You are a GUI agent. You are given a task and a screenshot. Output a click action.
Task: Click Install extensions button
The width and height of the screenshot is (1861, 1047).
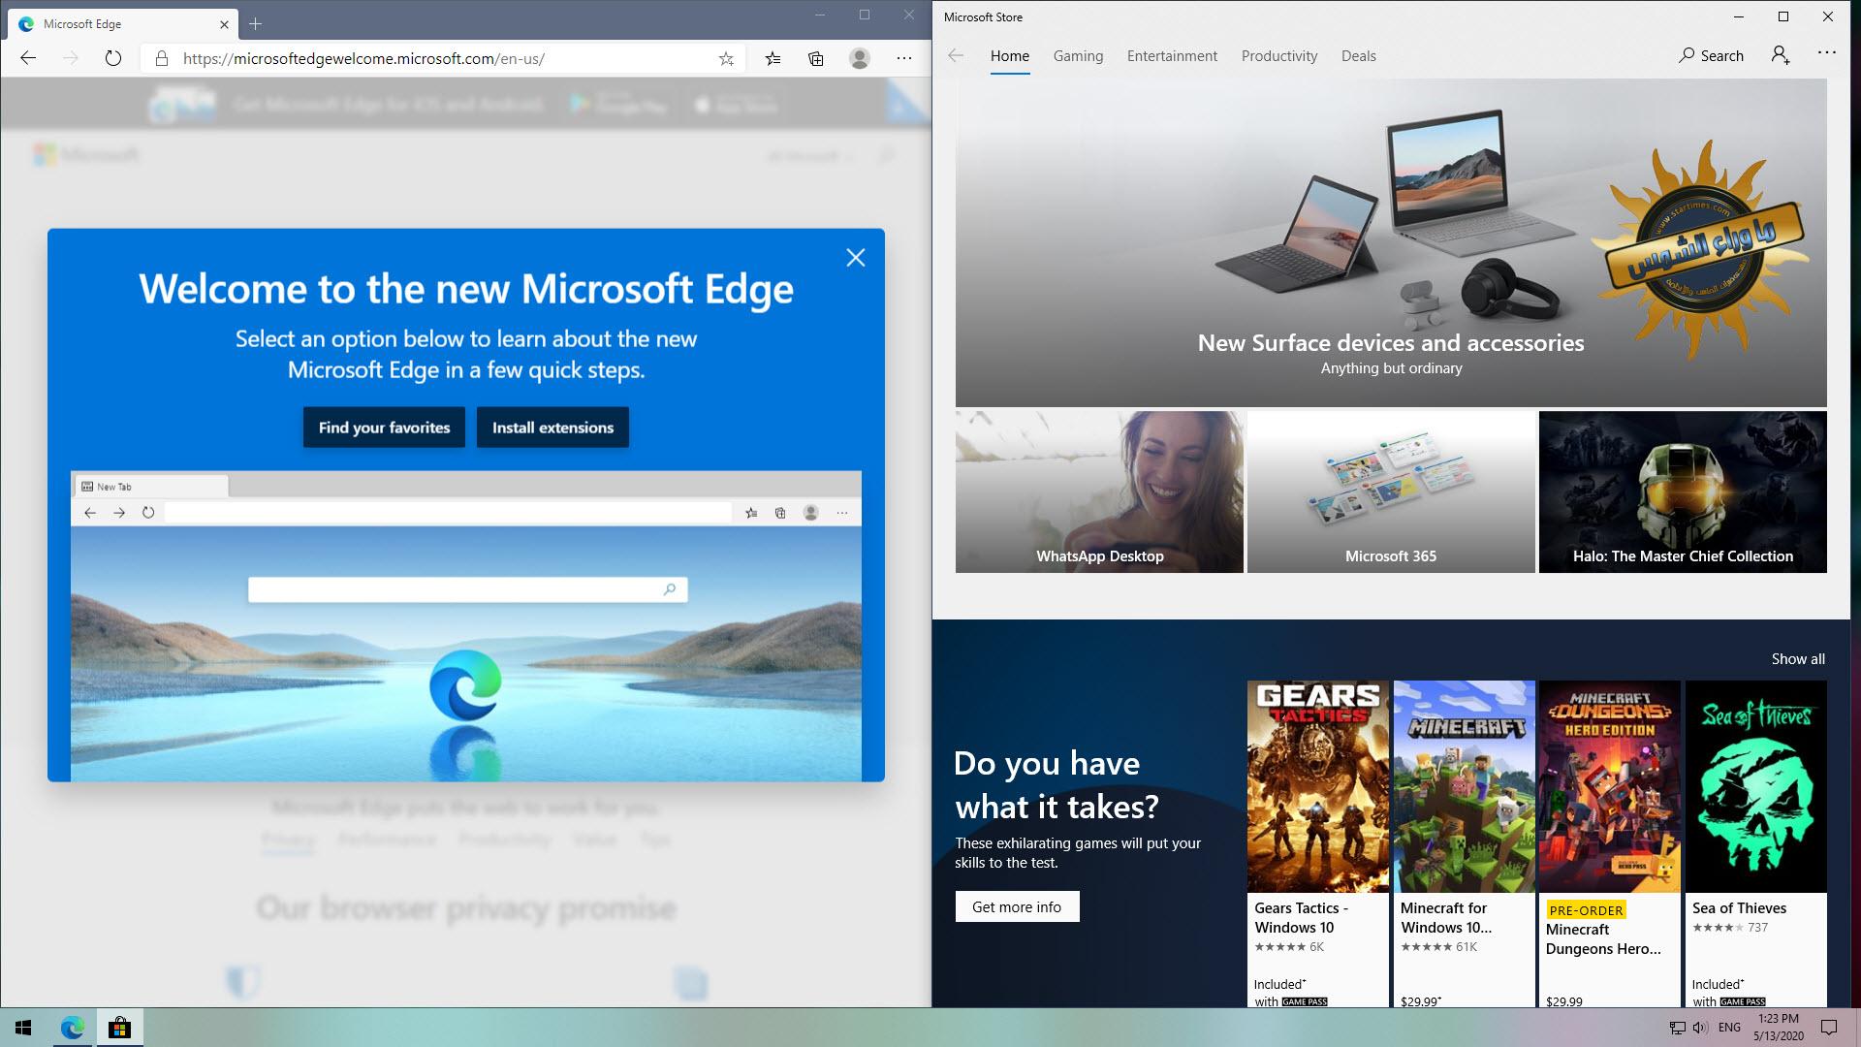point(552,428)
